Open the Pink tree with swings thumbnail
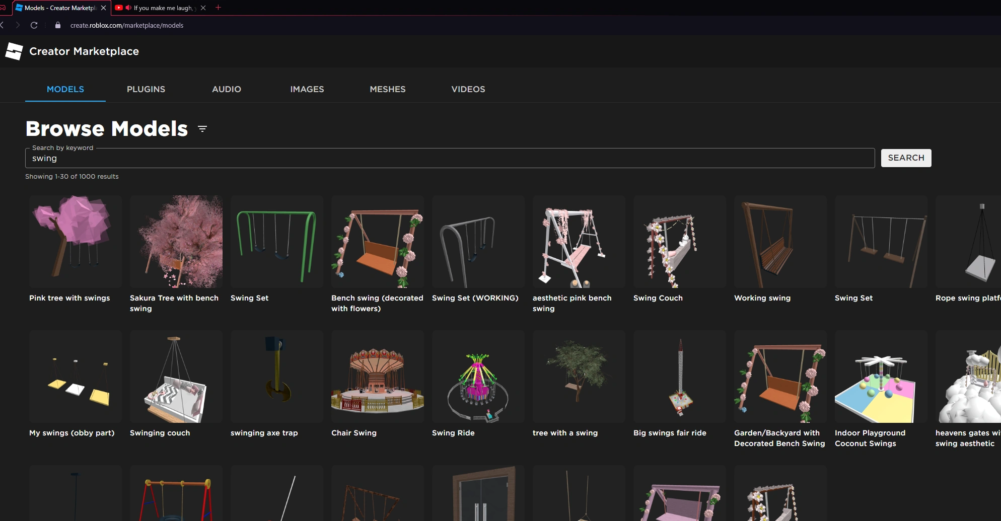The height and width of the screenshot is (521, 1001). pyautogui.click(x=75, y=242)
